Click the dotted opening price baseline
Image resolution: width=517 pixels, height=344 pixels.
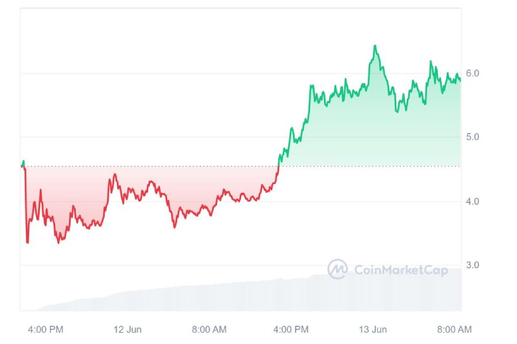tap(241, 166)
